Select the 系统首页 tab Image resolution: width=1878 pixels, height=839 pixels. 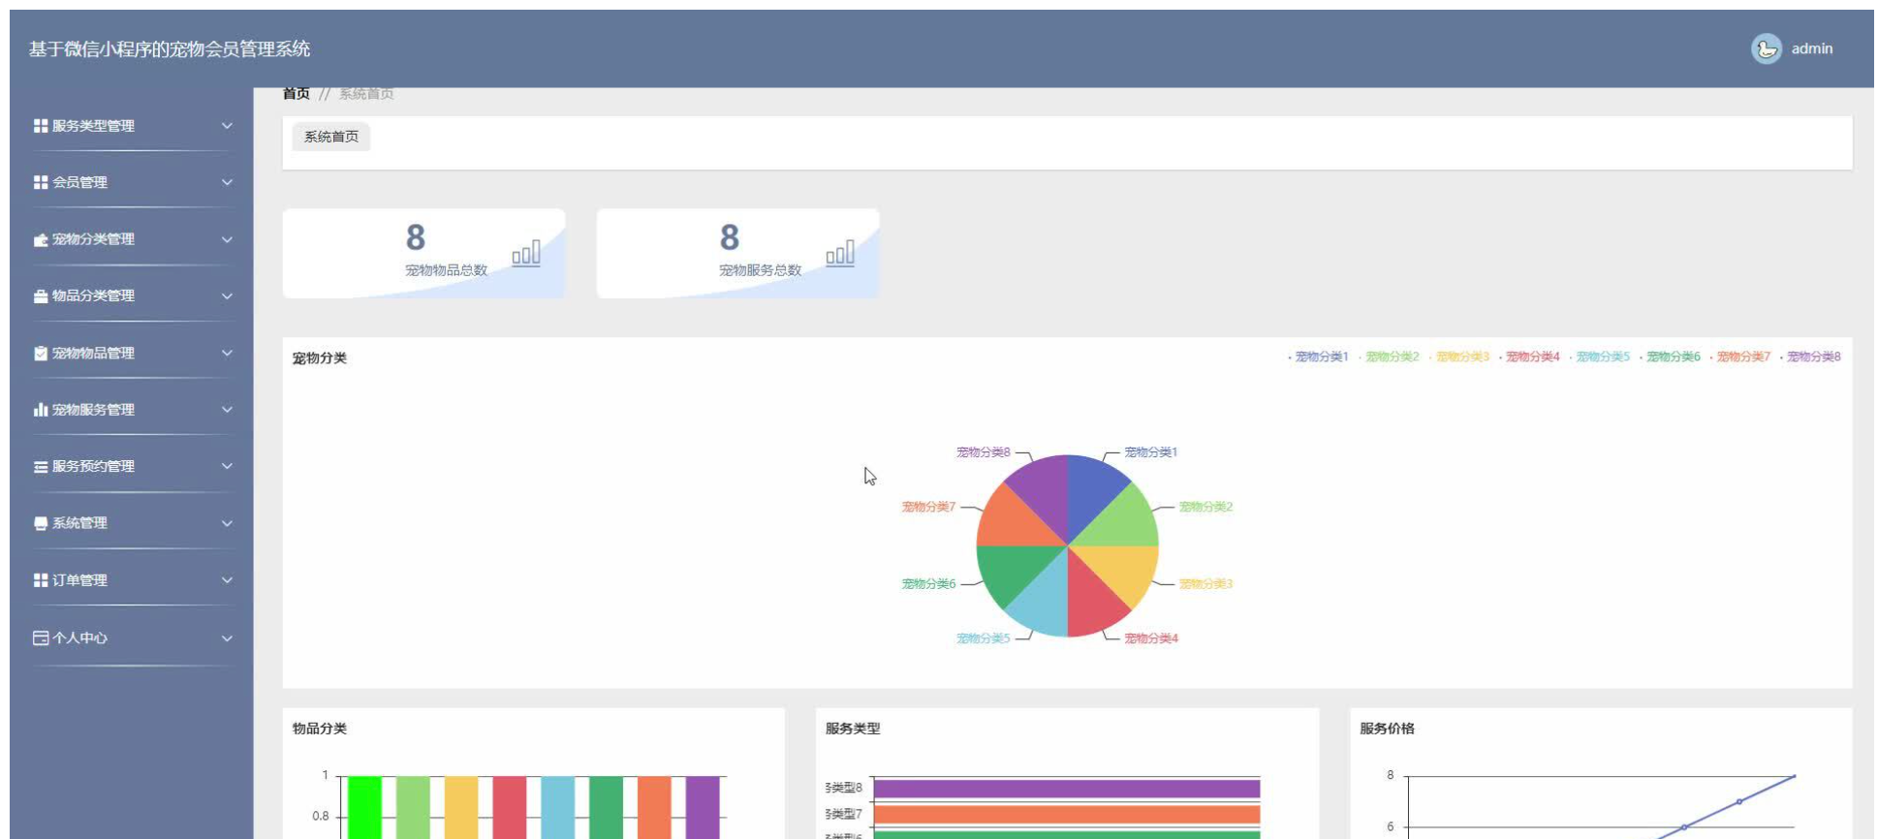(x=331, y=137)
